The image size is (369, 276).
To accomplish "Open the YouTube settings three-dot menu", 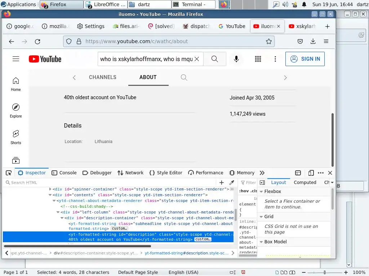I will click(275, 59).
